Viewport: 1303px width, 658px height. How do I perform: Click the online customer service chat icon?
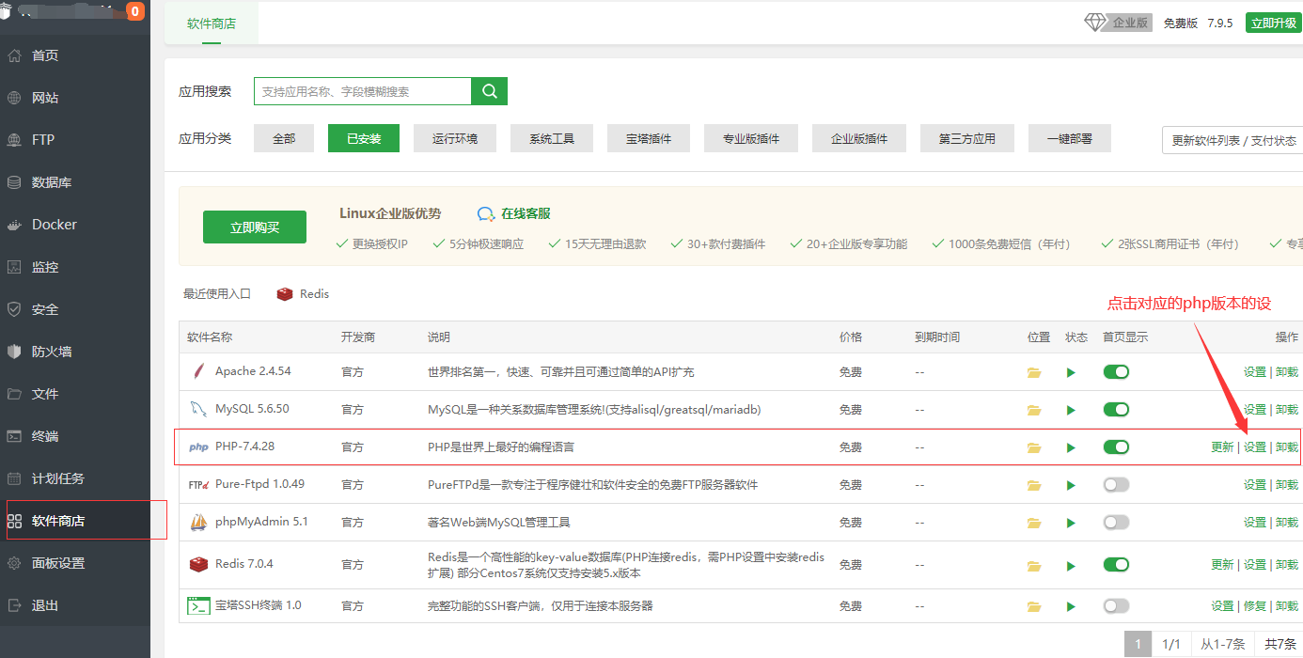(486, 214)
